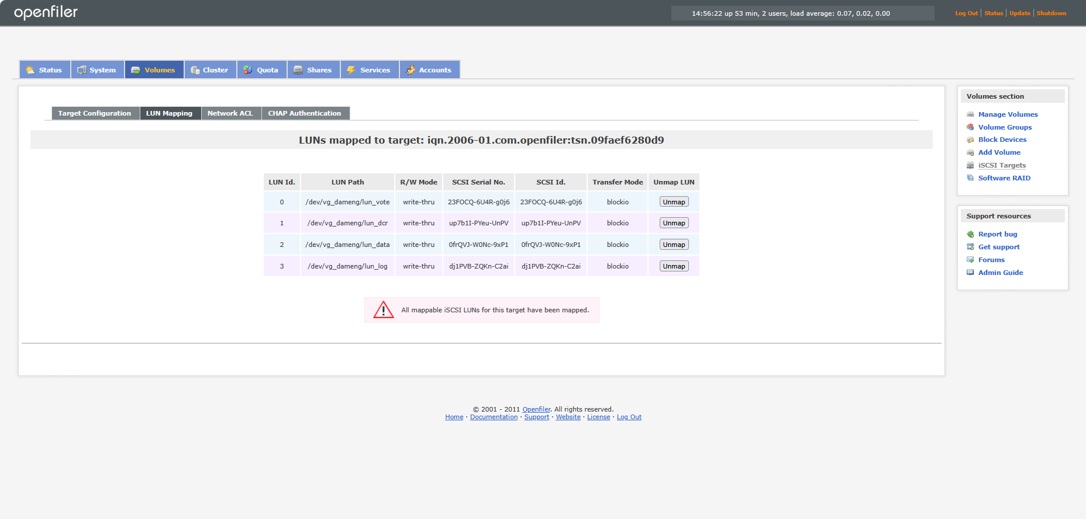The image size is (1086, 519).
Task: Click the /dev/vg_dameng/lun_data path cell
Action: 347,245
